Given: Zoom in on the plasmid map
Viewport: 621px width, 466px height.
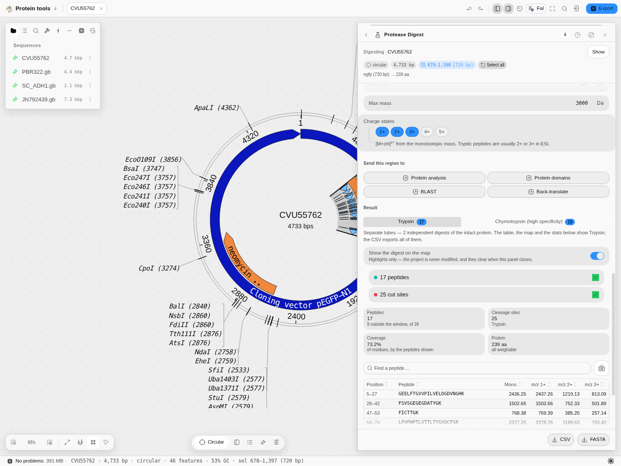Looking at the screenshot, I should tap(50, 442).
